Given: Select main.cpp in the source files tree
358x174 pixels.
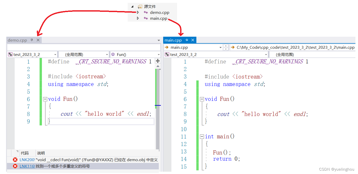Looking at the screenshot, I should tap(159, 18).
